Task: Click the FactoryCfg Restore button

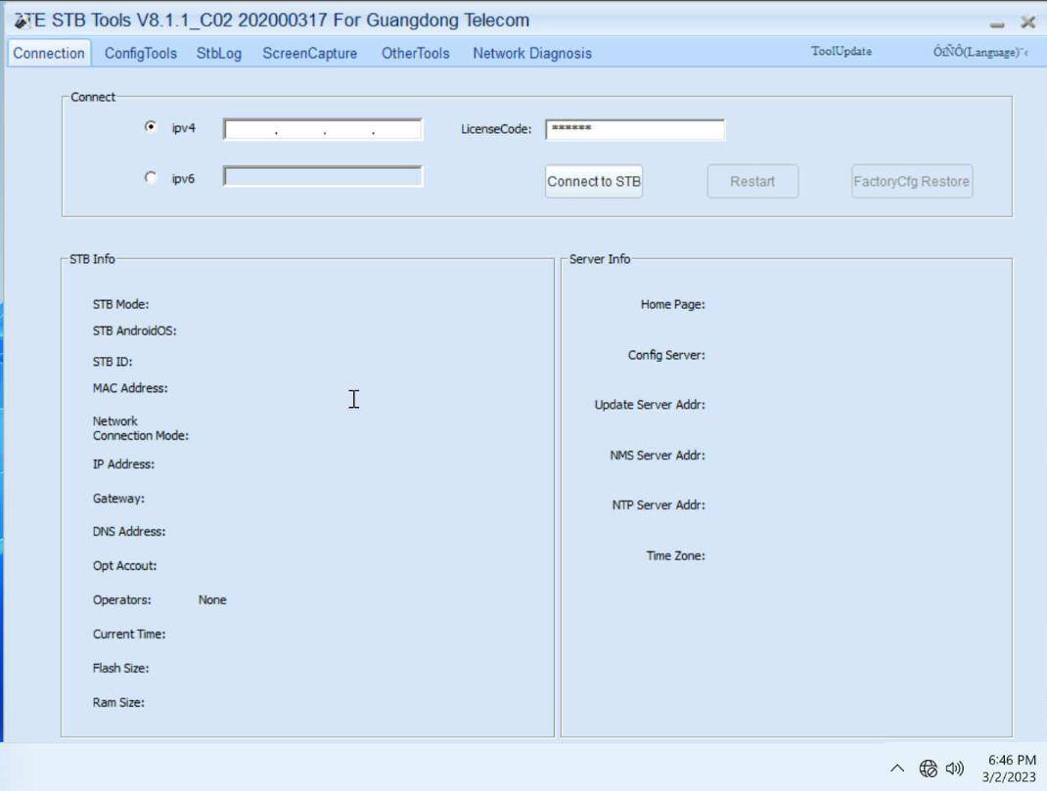Action: 911,182
